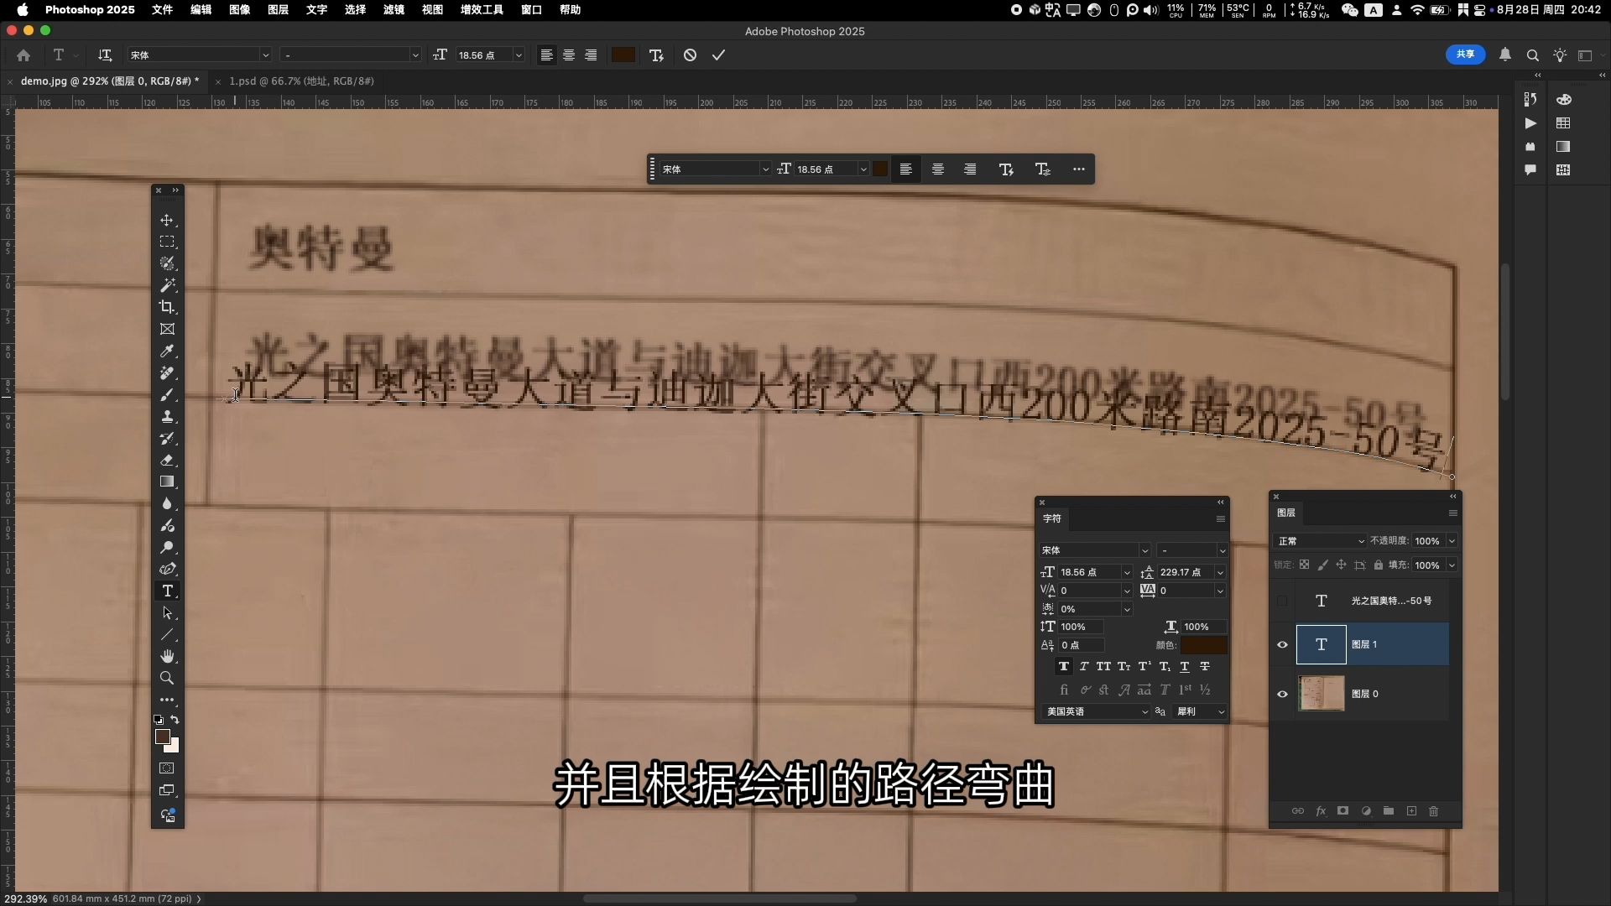Viewport: 1611px width, 906px height.
Task: Switch to the 1.psd document tab
Action: [x=300, y=81]
